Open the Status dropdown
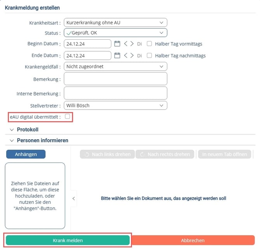This screenshot has width=260, height=250. tap(115, 33)
